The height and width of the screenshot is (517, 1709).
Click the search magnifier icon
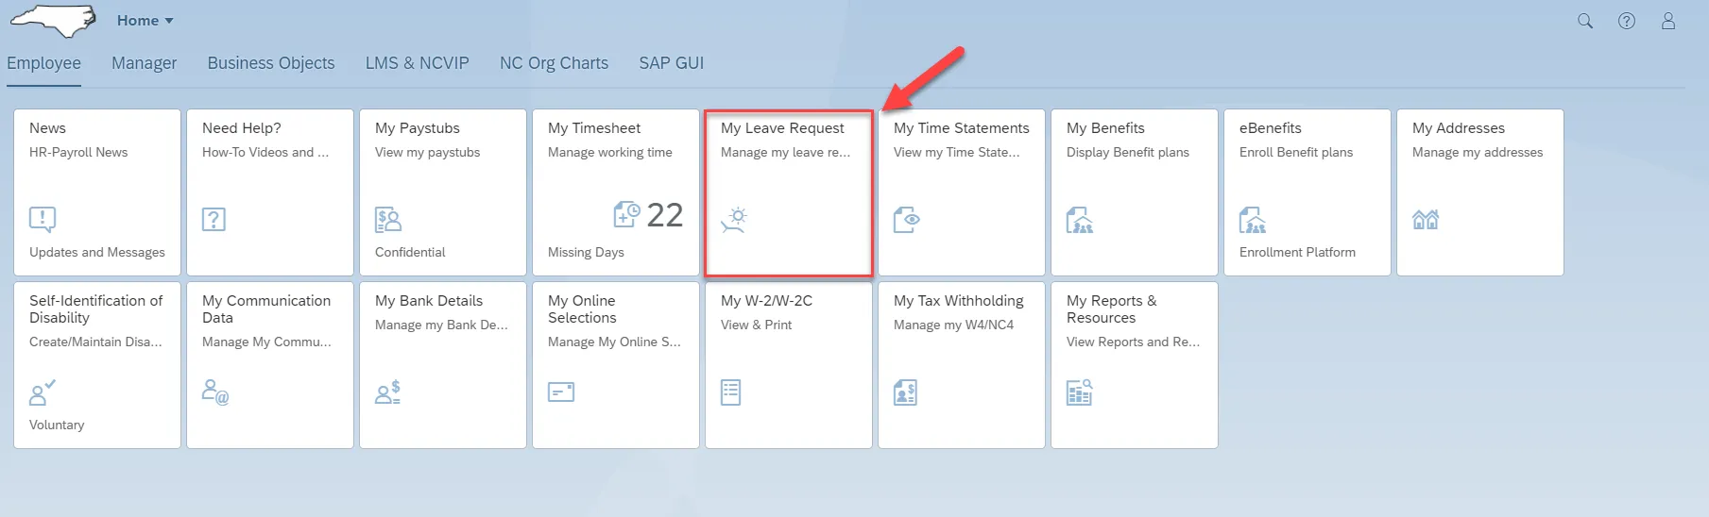pyautogui.click(x=1585, y=21)
